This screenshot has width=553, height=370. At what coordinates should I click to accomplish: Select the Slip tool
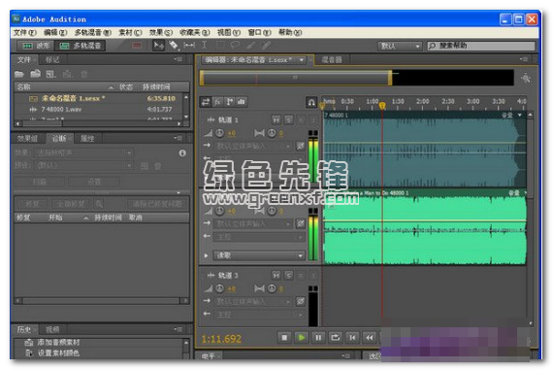click(x=189, y=46)
